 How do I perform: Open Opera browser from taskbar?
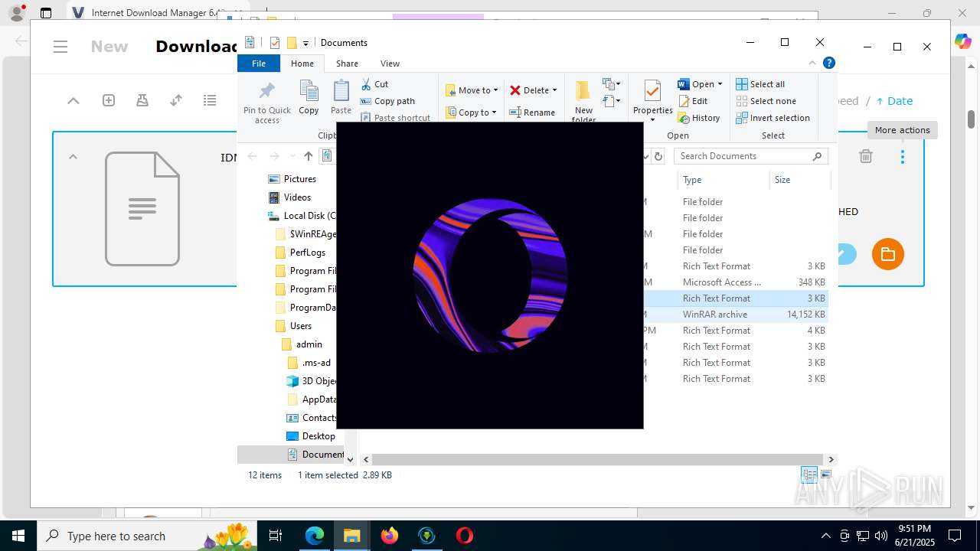tap(464, 536)
